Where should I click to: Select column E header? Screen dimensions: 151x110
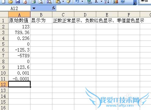107,15
